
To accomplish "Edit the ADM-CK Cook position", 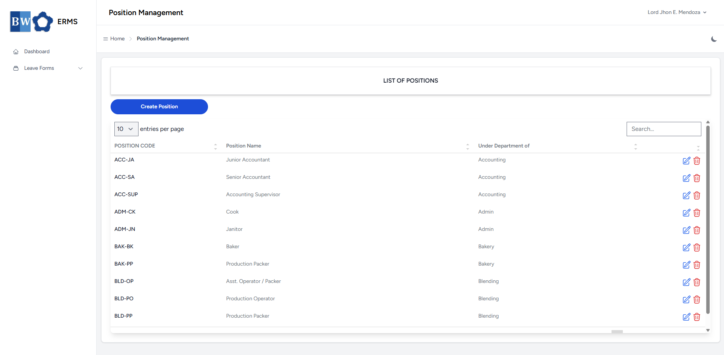I will [x=686, y=213].
